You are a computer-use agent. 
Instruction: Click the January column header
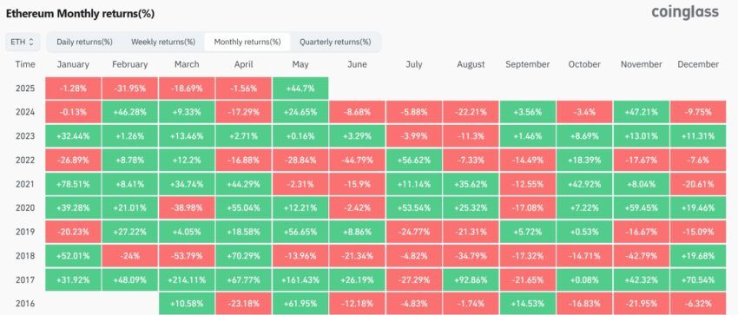[73, 64]
